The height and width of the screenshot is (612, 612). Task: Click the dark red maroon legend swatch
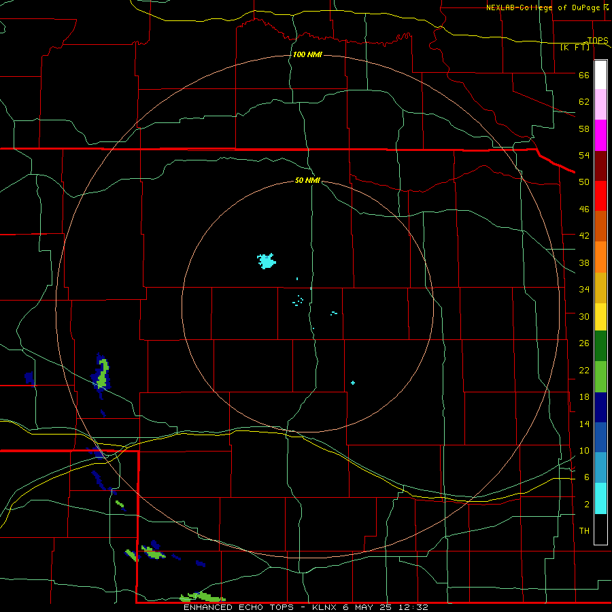(x=600, y=165)
